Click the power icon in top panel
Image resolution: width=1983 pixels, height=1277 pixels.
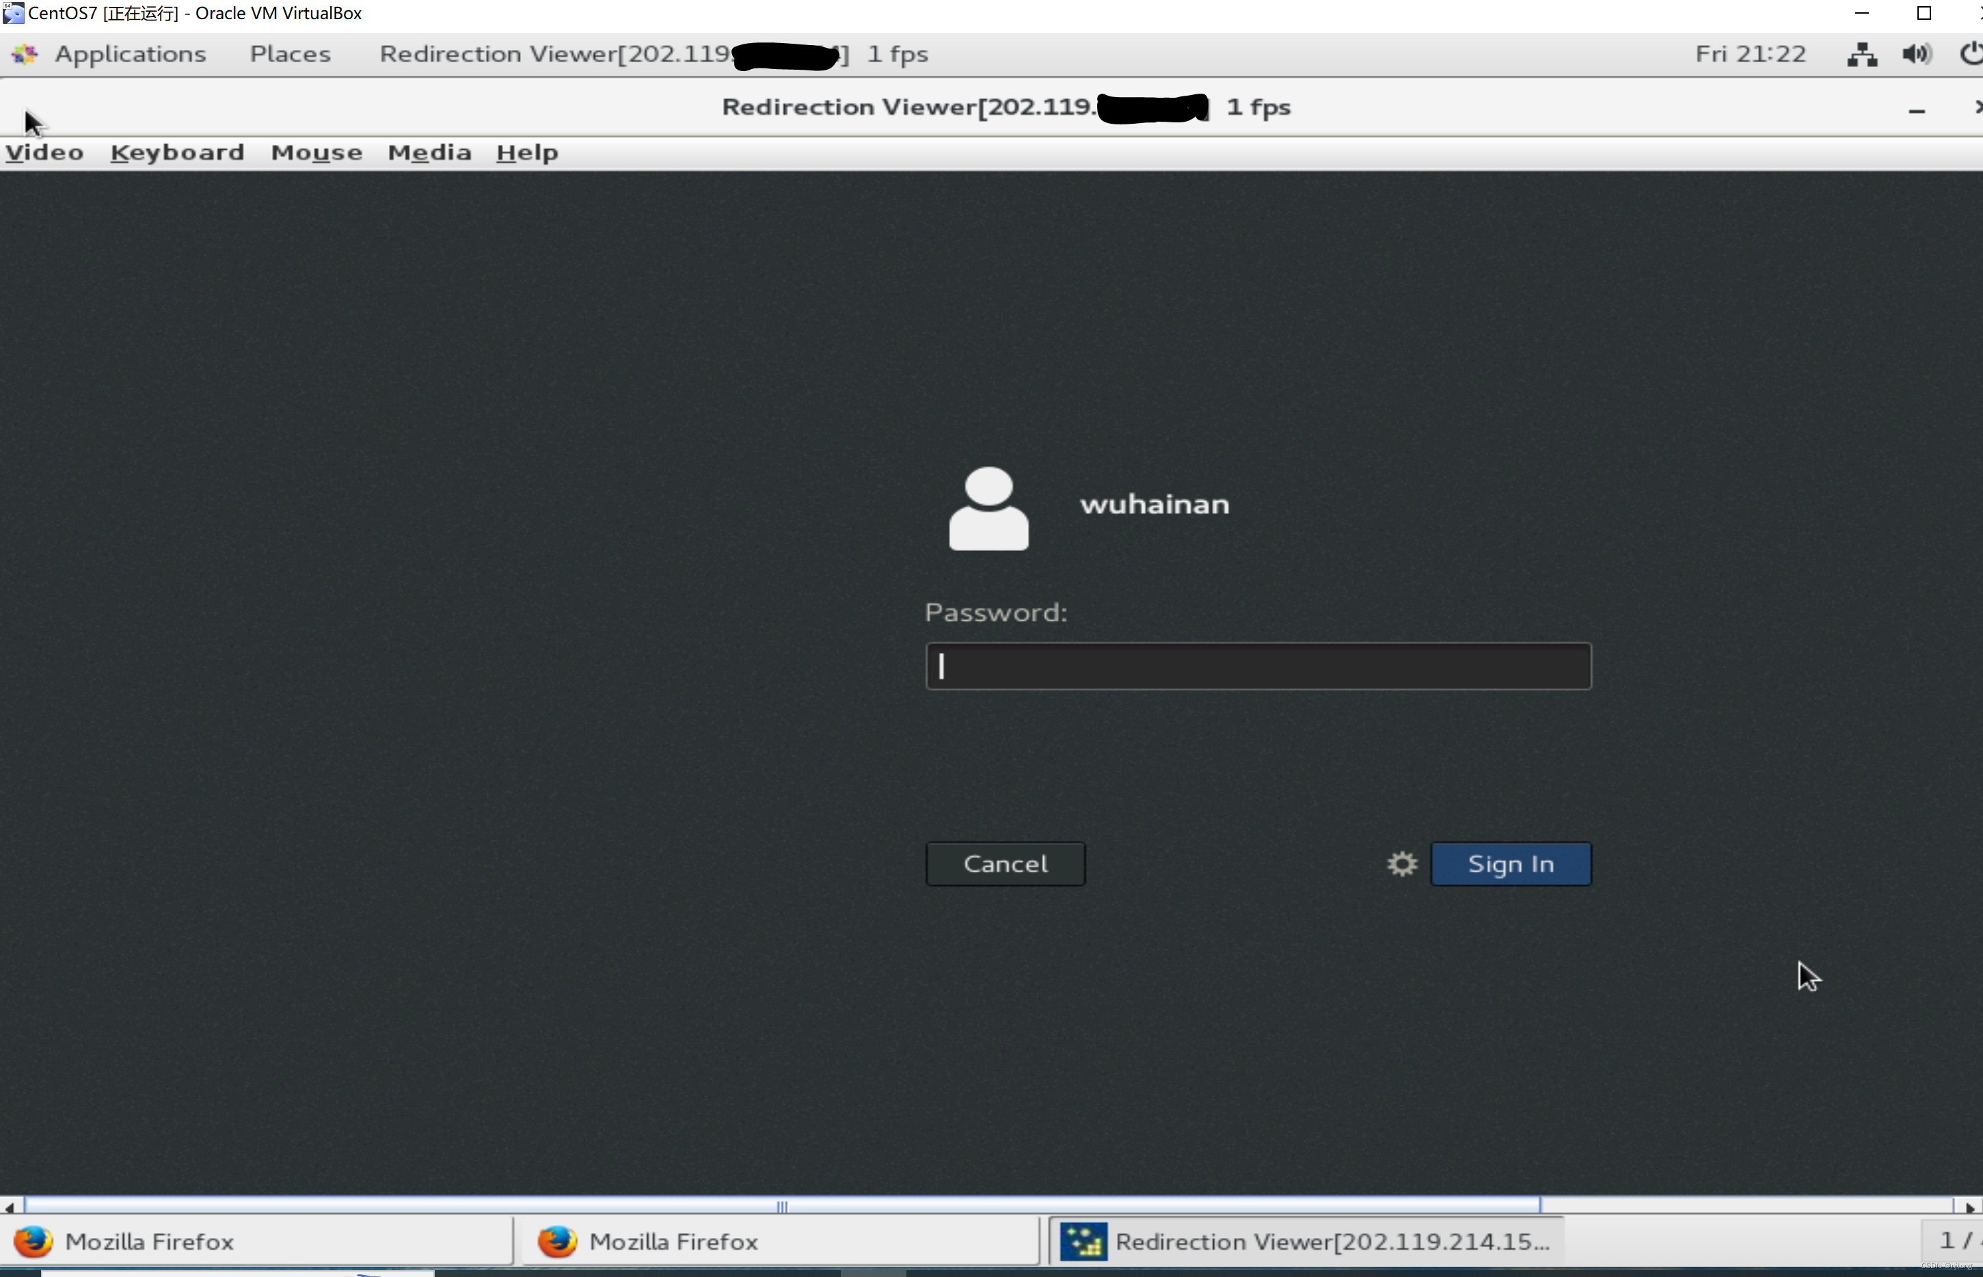tap(1971, 55)
